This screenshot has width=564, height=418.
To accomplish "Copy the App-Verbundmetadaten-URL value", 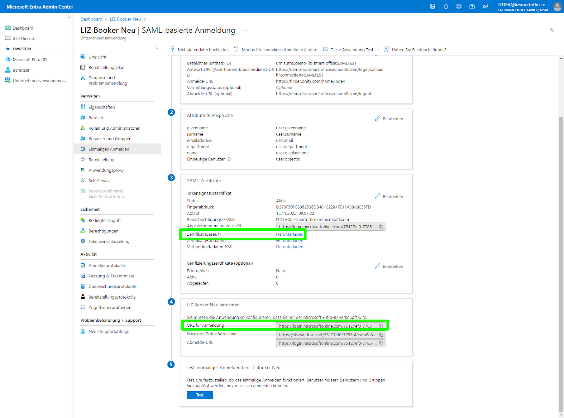I will (381, 227).
